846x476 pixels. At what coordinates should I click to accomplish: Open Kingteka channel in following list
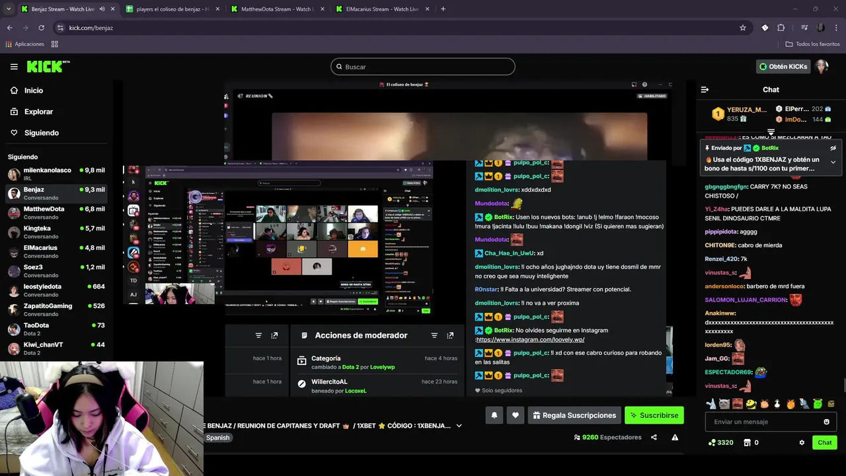pos(56,232)
